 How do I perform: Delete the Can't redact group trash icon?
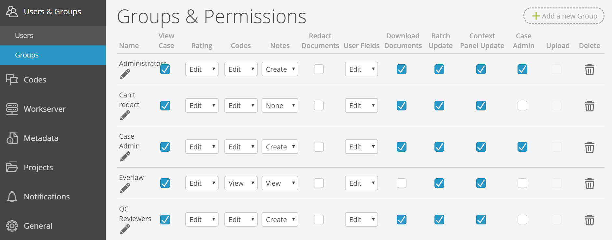point(590,106)
